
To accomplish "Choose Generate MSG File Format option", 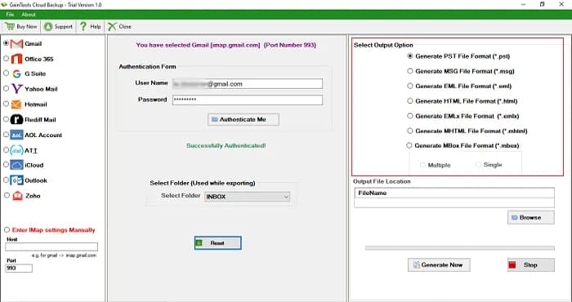I will coord(410,71).
